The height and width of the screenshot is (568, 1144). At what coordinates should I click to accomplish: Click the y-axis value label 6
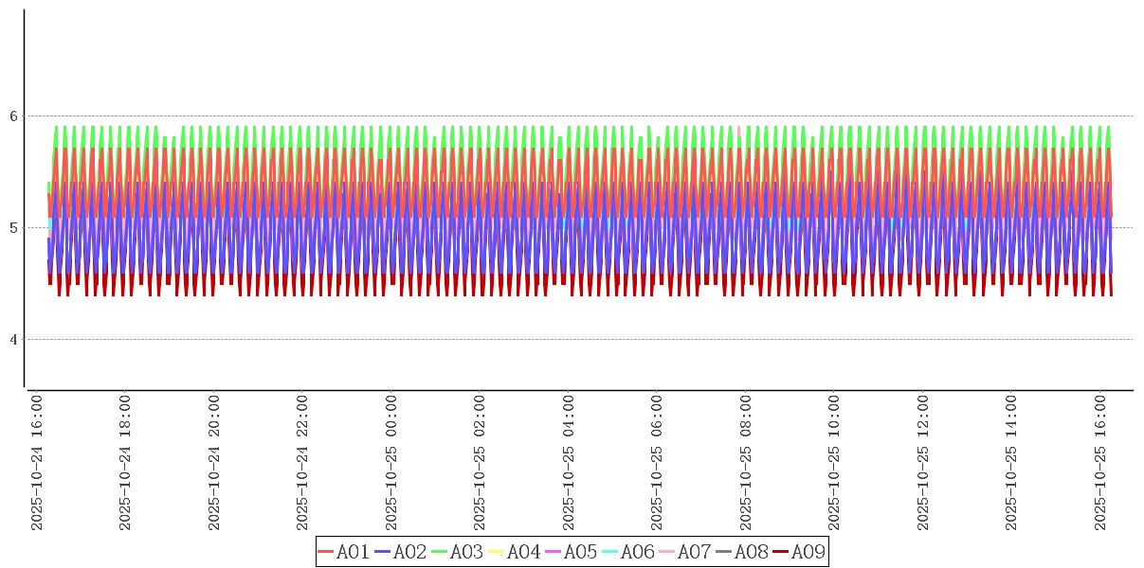coord(13,116)
